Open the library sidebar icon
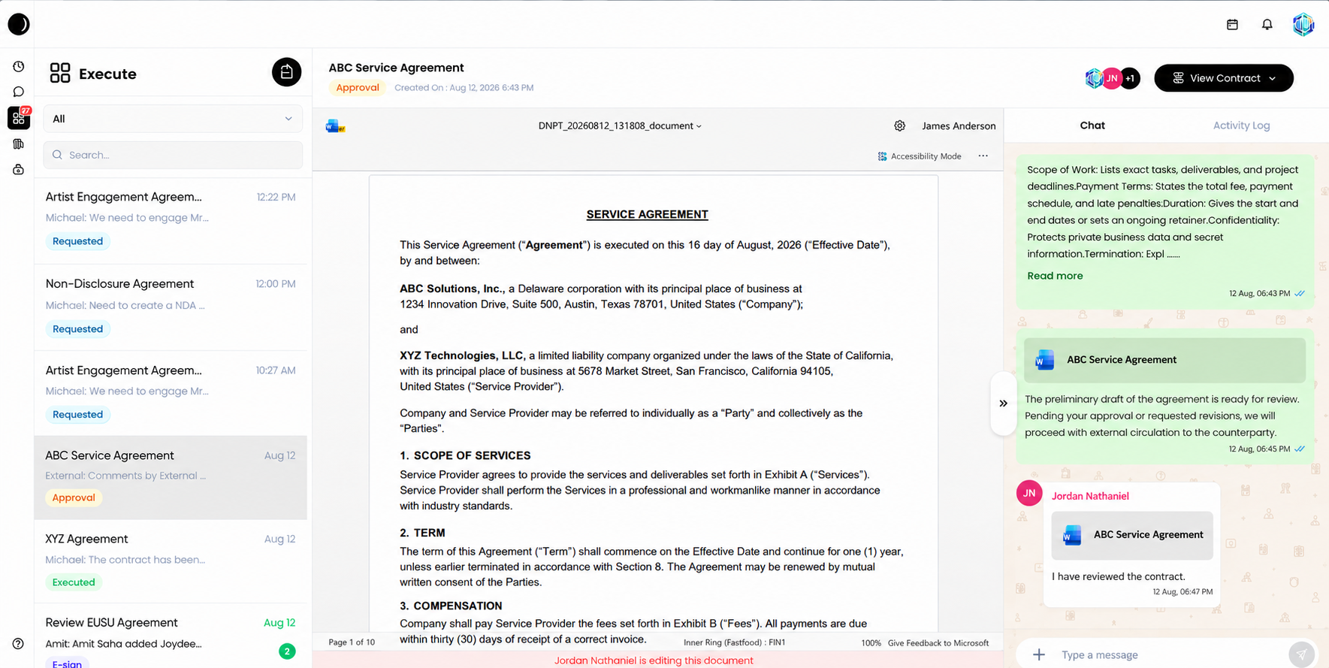Screen dimensions: 1329x668 (19, 144)
